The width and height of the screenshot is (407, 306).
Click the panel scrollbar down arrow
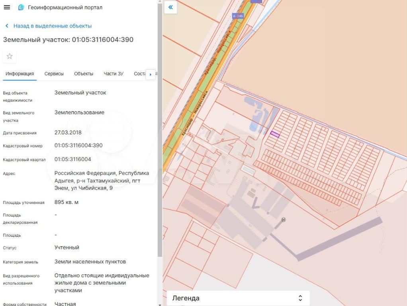click(x=160, y=304)
